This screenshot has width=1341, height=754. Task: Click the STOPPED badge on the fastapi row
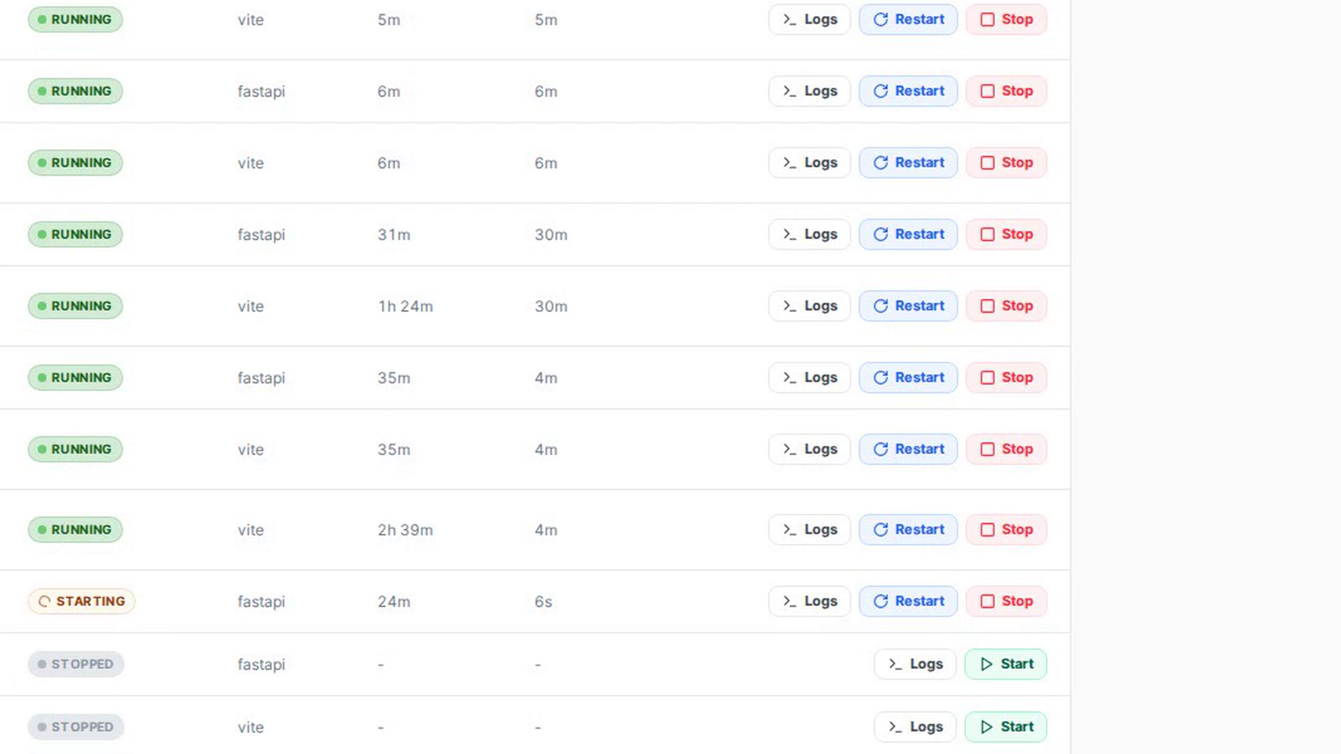pos(76,664)
